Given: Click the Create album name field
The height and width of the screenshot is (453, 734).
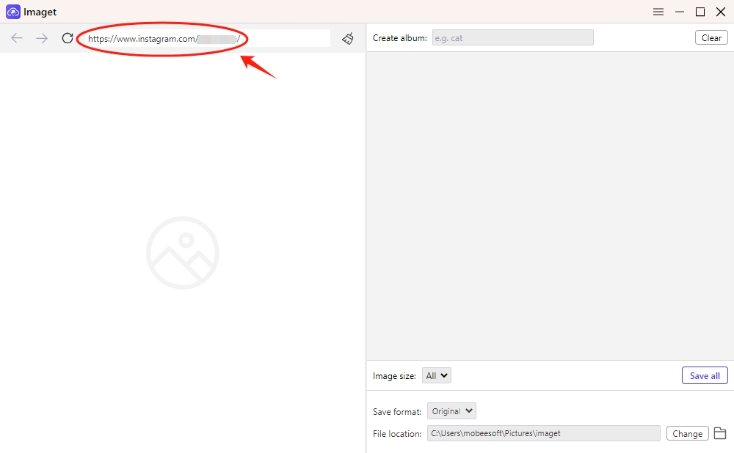Looking at the screenshot, I should pyautogui.click(x=512, y=38).
